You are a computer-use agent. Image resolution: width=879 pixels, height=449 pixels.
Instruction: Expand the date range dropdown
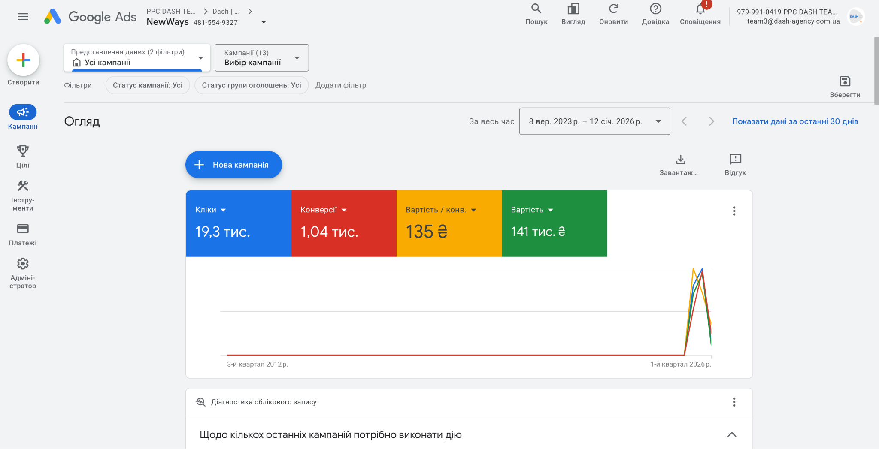point(594,121)
